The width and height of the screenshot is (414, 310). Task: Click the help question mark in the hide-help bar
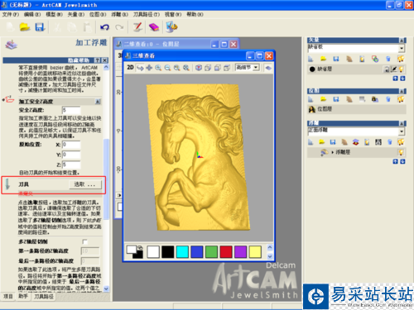(98, 60)
